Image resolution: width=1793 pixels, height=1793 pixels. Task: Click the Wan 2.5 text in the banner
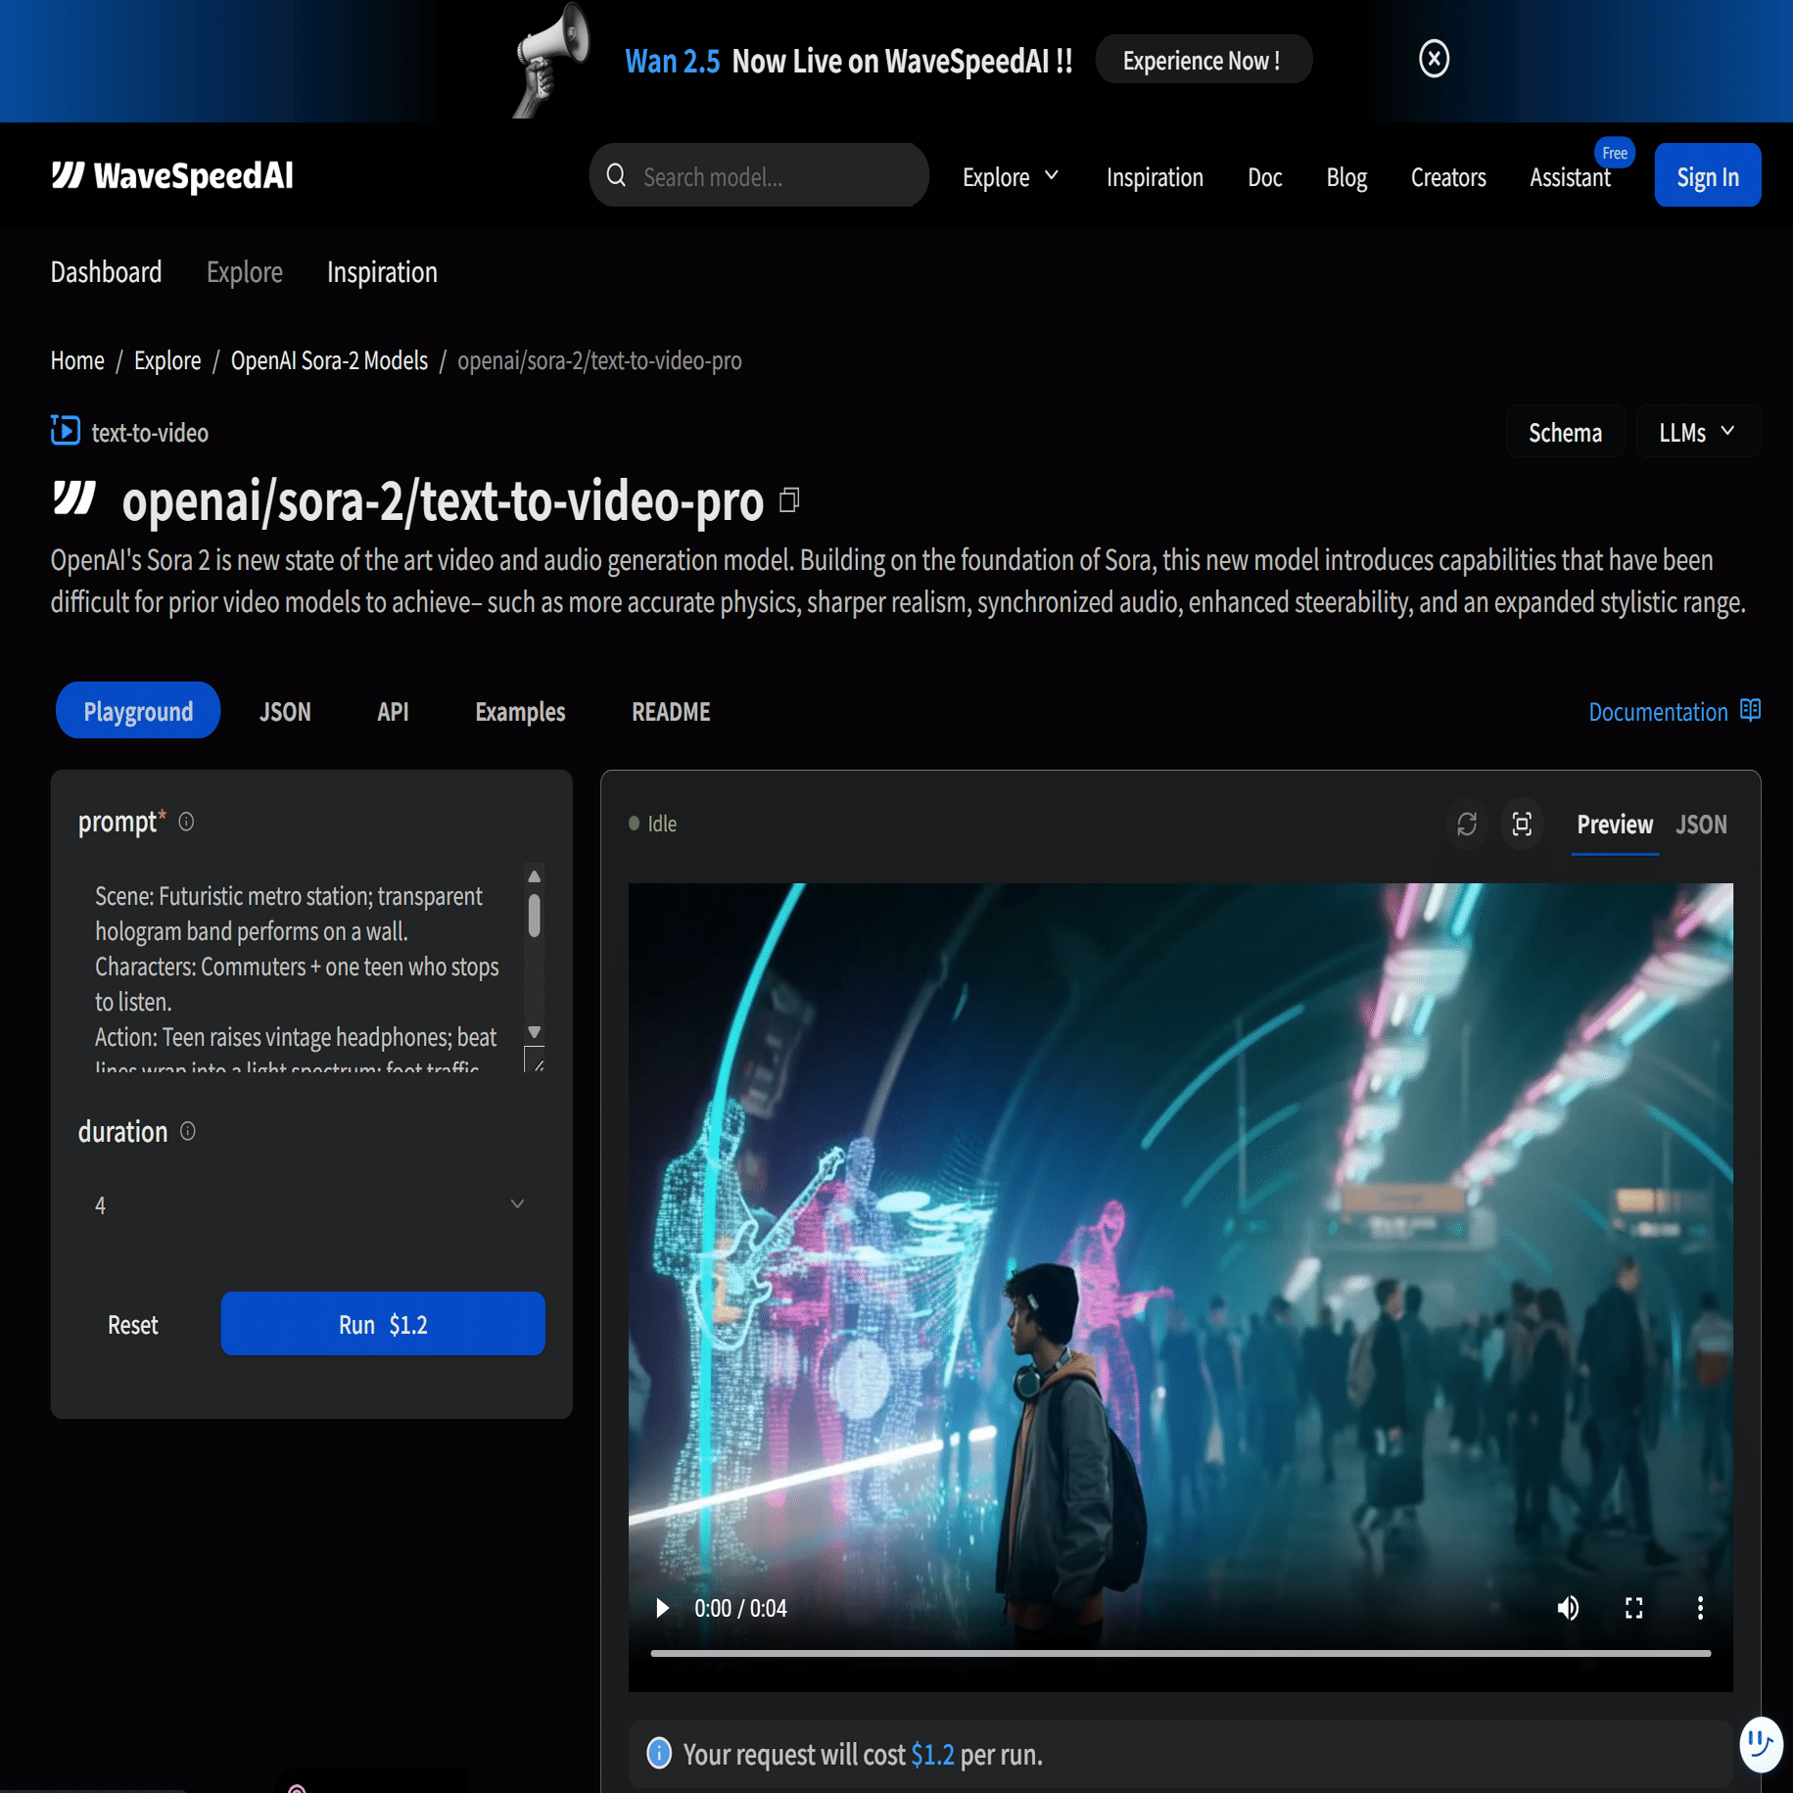pyautogui.click(x=672, y=61)
